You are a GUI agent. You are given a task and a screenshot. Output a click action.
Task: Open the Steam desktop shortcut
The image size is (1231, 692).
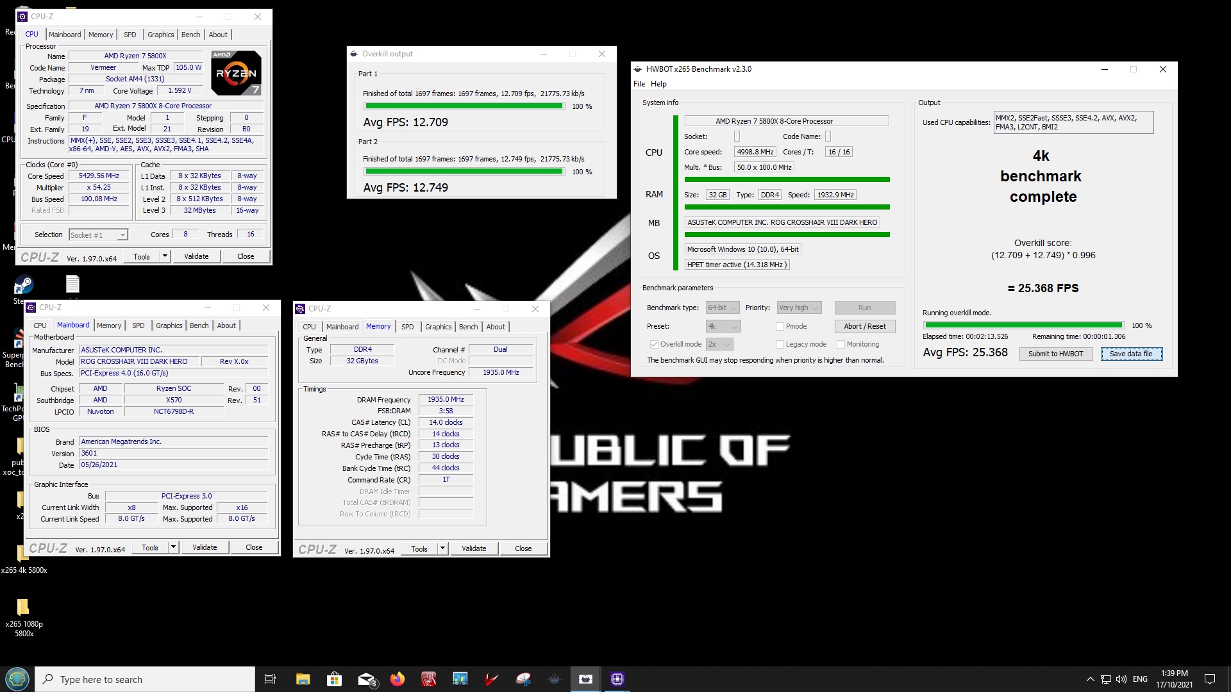tap(24, 284)
